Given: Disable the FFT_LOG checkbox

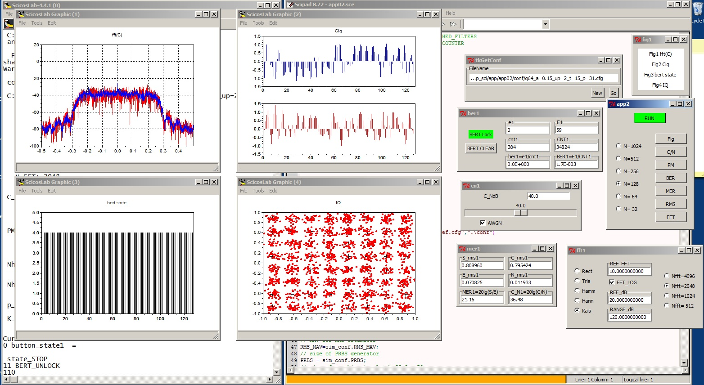Looking at the screenshot, I should pos(612,282).
